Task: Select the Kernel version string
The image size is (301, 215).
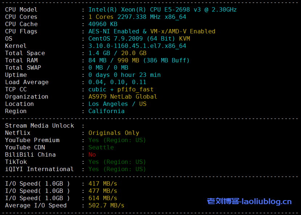Action: (x=137, y=46)
